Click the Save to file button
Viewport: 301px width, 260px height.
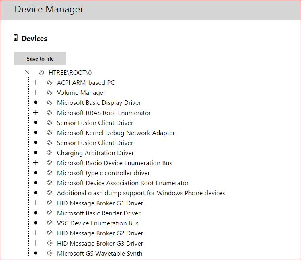(x=40, y=59)
